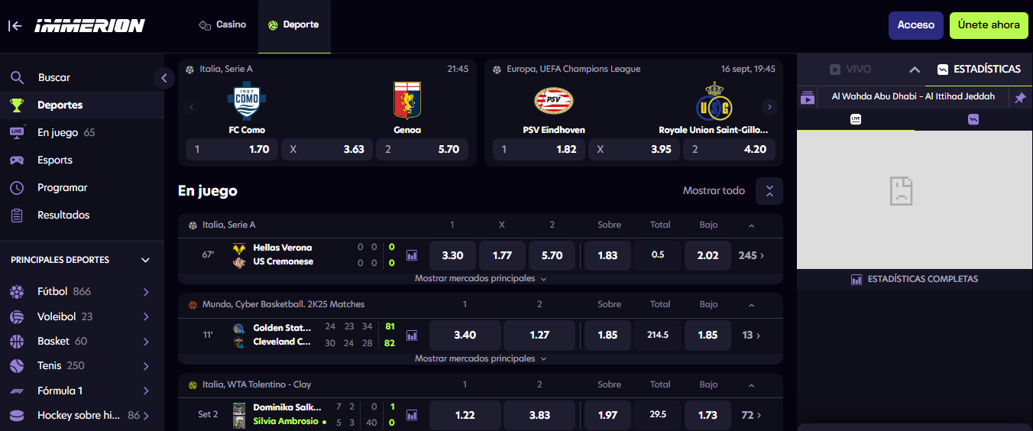Click the pin icon in statistics panel
The width and height of the screenshot is (1033, 431).
click(1019, 98)
